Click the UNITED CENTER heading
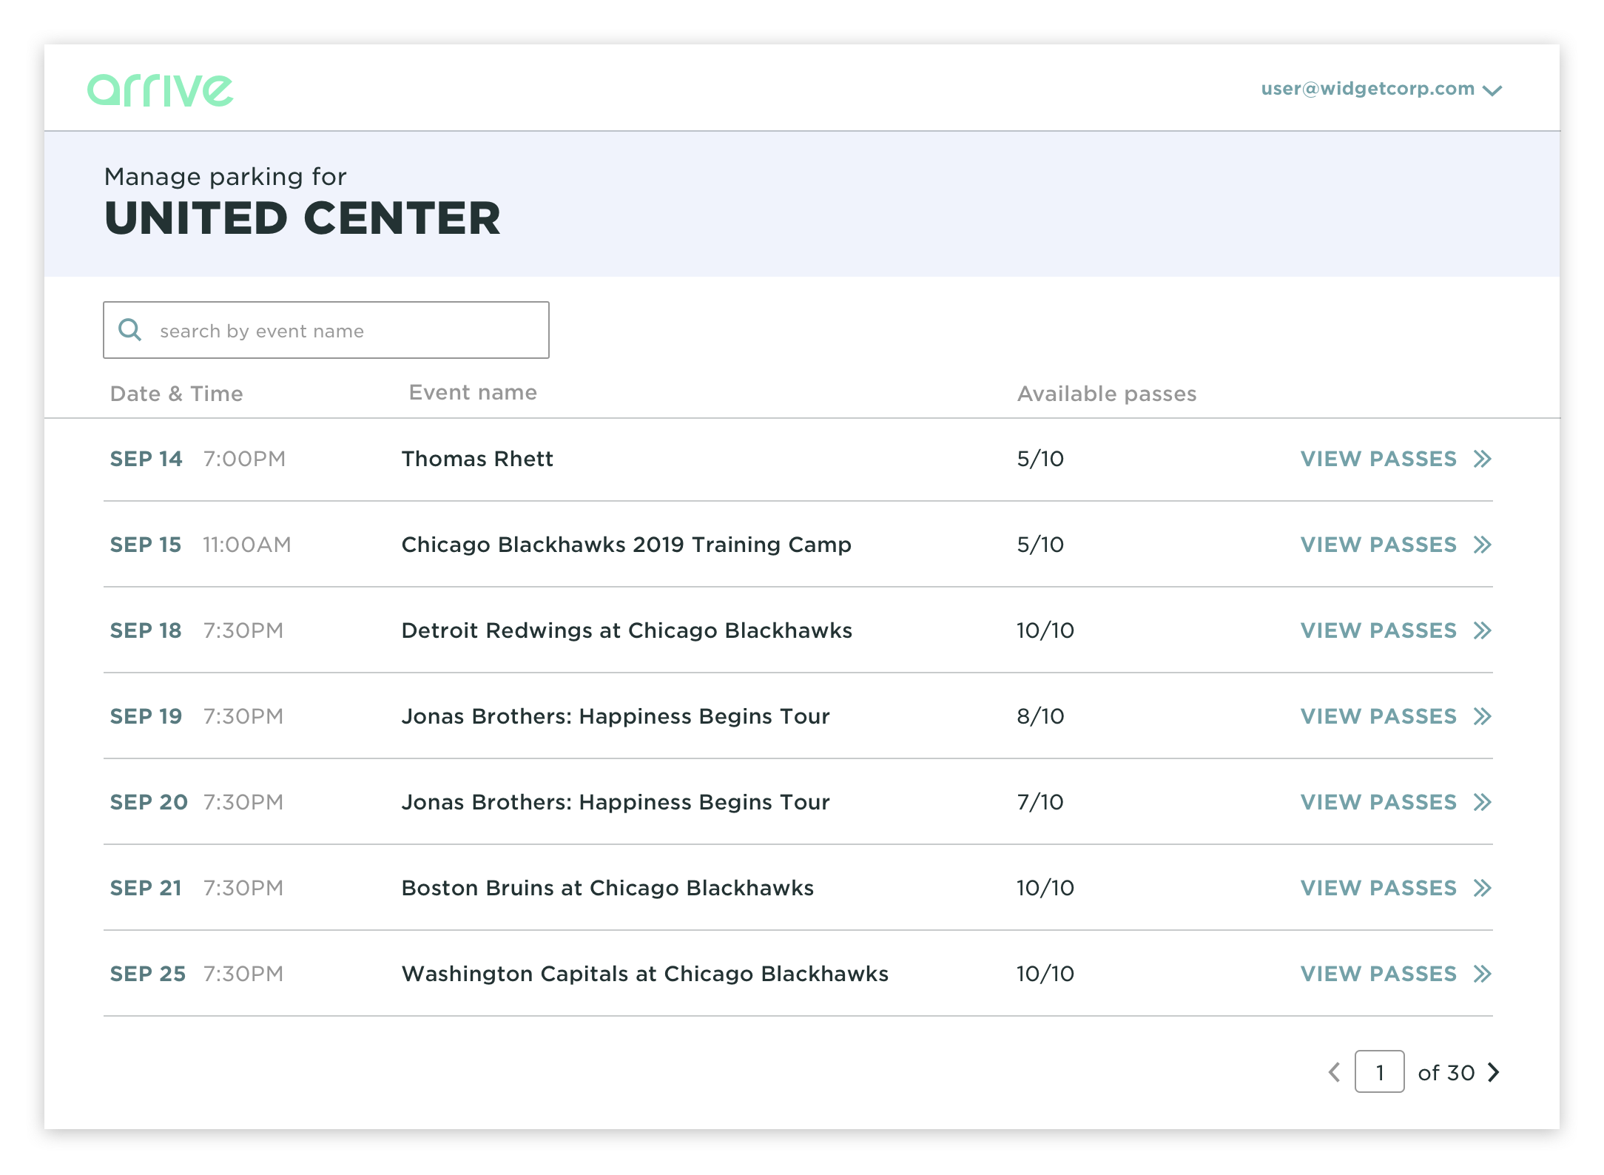Image resolution: width=1604 pixels, height=1175 pixels. 303,218
